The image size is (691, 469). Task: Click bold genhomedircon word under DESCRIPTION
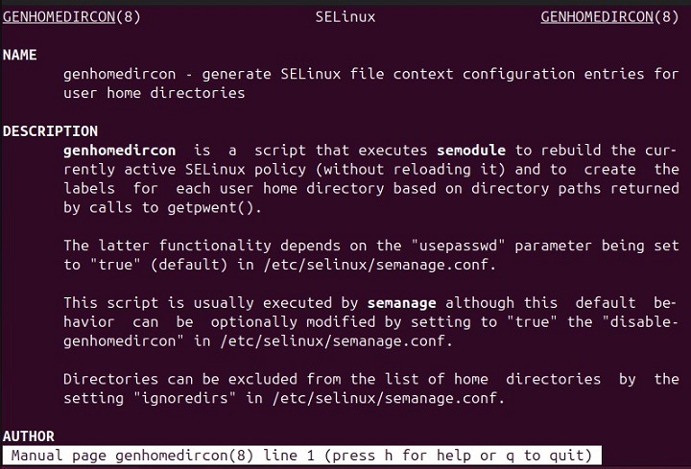coord(120,151)
